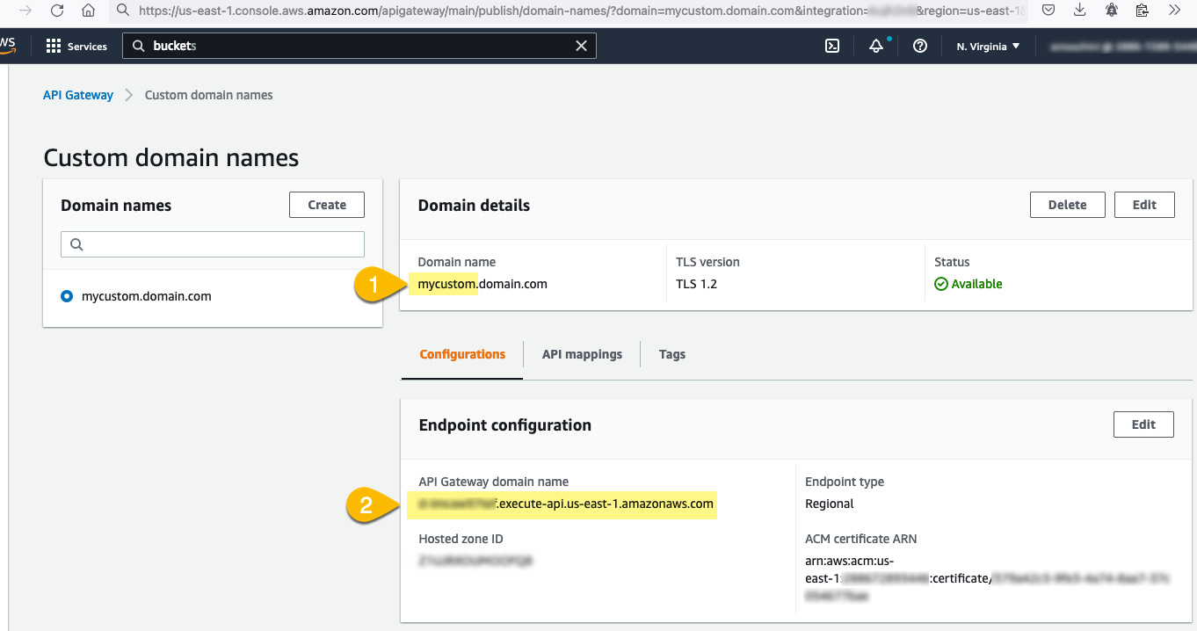The width and height of the screenshot is (1197, 631).
Task: Edit the Domain details section
Action: [1144, 205]
